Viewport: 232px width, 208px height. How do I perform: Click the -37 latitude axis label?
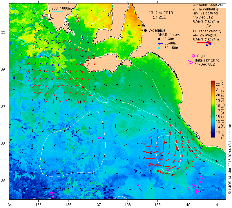pos(3,107)
